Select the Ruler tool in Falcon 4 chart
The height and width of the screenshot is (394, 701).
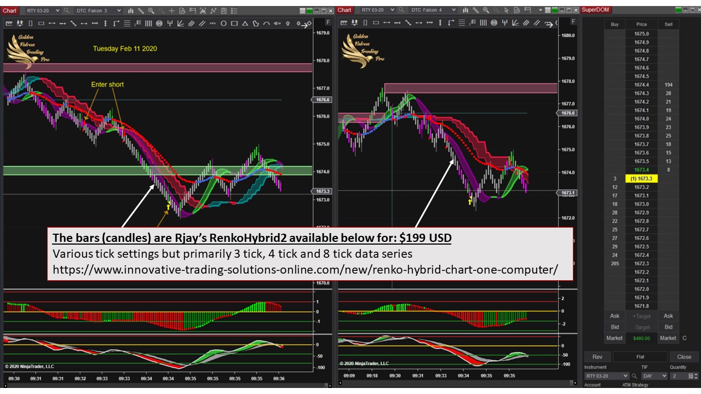pyautogui.click(x=343, y=23)
